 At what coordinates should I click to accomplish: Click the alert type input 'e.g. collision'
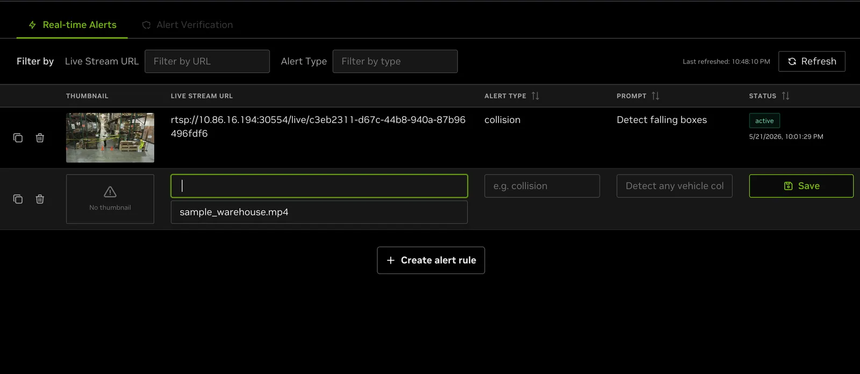coord(542,186)
